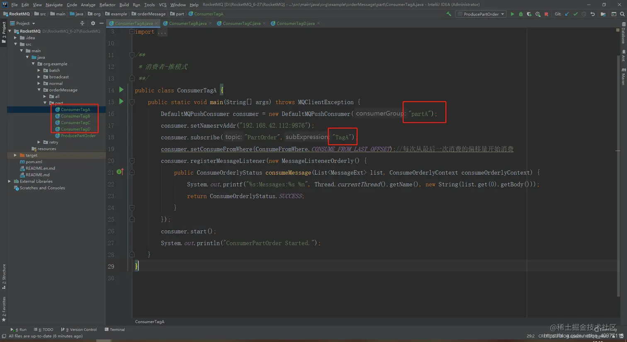Open the Ant tool window
627x342 pixels.
pos(623,56)
